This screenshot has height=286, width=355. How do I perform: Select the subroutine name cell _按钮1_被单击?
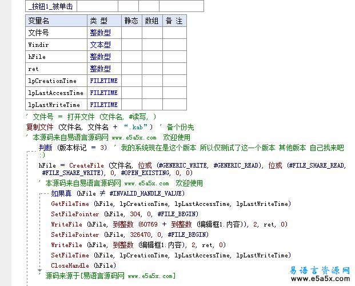[51, 6]
